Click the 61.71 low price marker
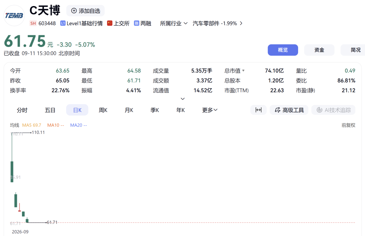This screenshot has width=365, height=236. (x=52, y=222)
